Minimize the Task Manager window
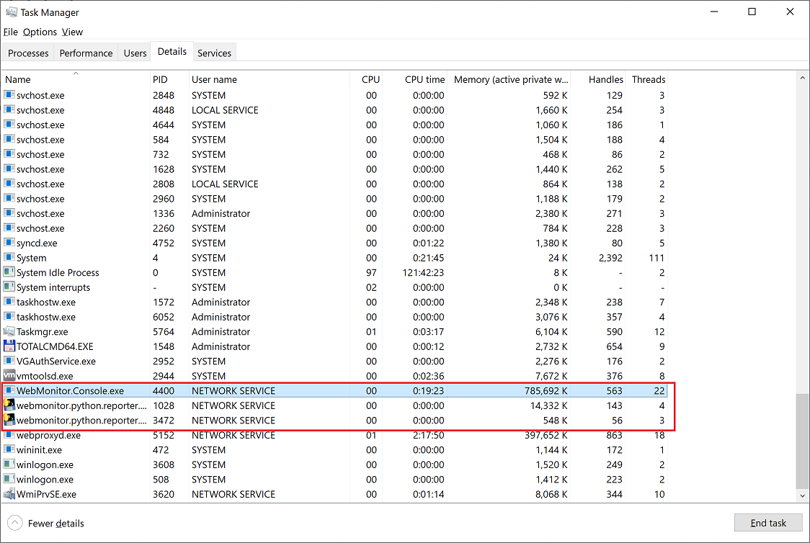This screenshot has height=543, width=810. click(714, 12)
